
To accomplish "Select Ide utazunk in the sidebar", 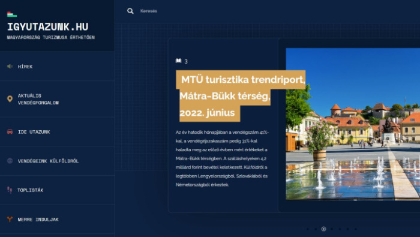I will pos(34,132).
